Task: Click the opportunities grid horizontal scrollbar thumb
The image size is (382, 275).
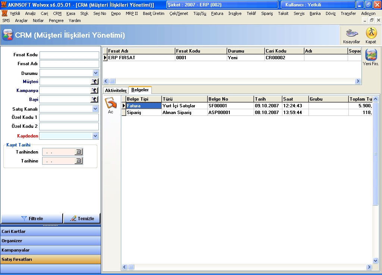Action: tap(112, 81)
